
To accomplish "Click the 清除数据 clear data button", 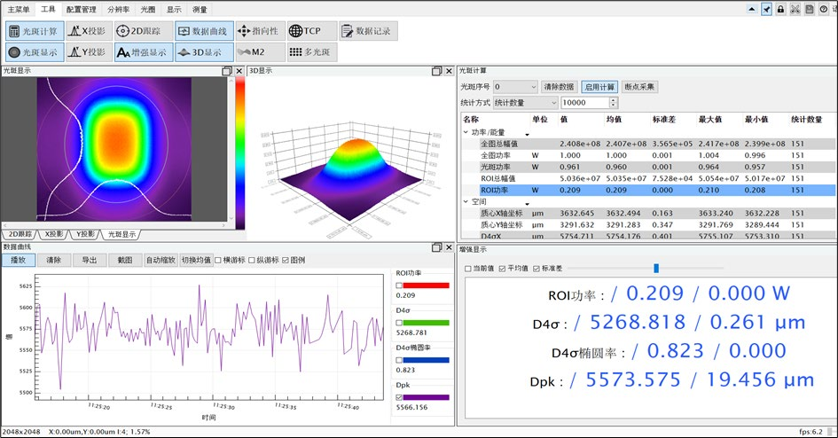I will 558,87.
